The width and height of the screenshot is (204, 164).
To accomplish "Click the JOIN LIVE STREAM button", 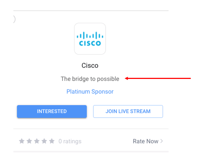I will (128, 112).
